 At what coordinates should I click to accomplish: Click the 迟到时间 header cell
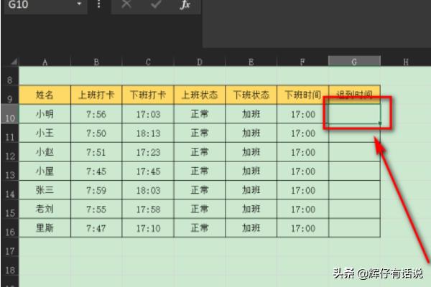[x=354, y=95]
